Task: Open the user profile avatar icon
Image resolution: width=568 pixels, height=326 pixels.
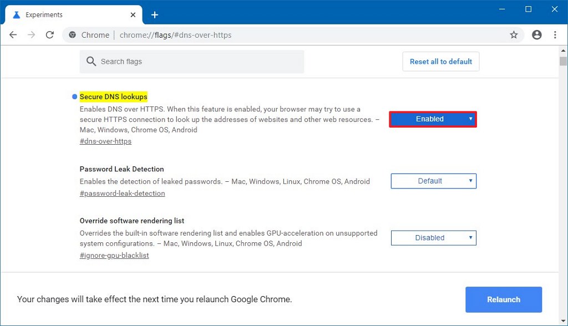Action: (x=536, y=35)
